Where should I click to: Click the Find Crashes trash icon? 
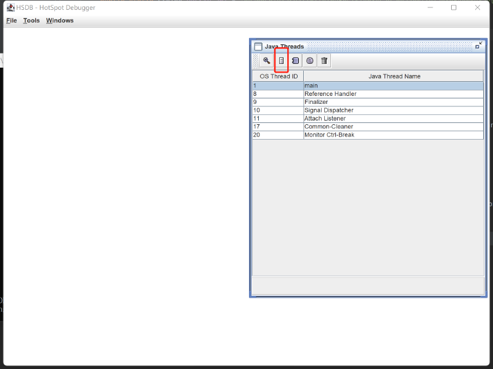pyautogui.click(x=324, y=61)
